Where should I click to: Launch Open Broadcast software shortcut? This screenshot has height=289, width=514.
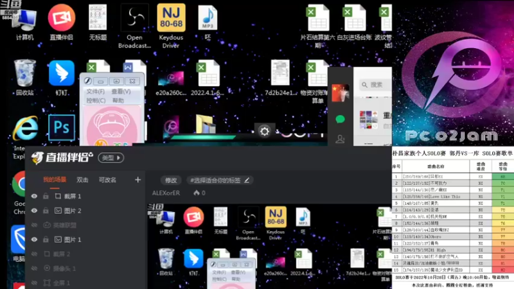tap(134, 27)
